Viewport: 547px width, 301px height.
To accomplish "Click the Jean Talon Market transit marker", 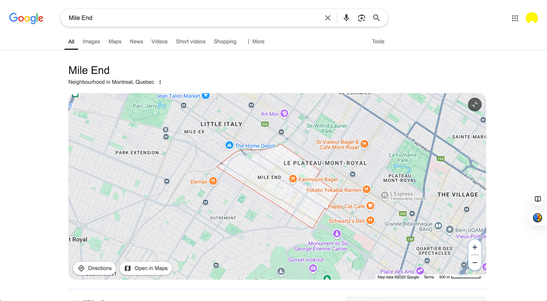I will [x=206, y=96].
